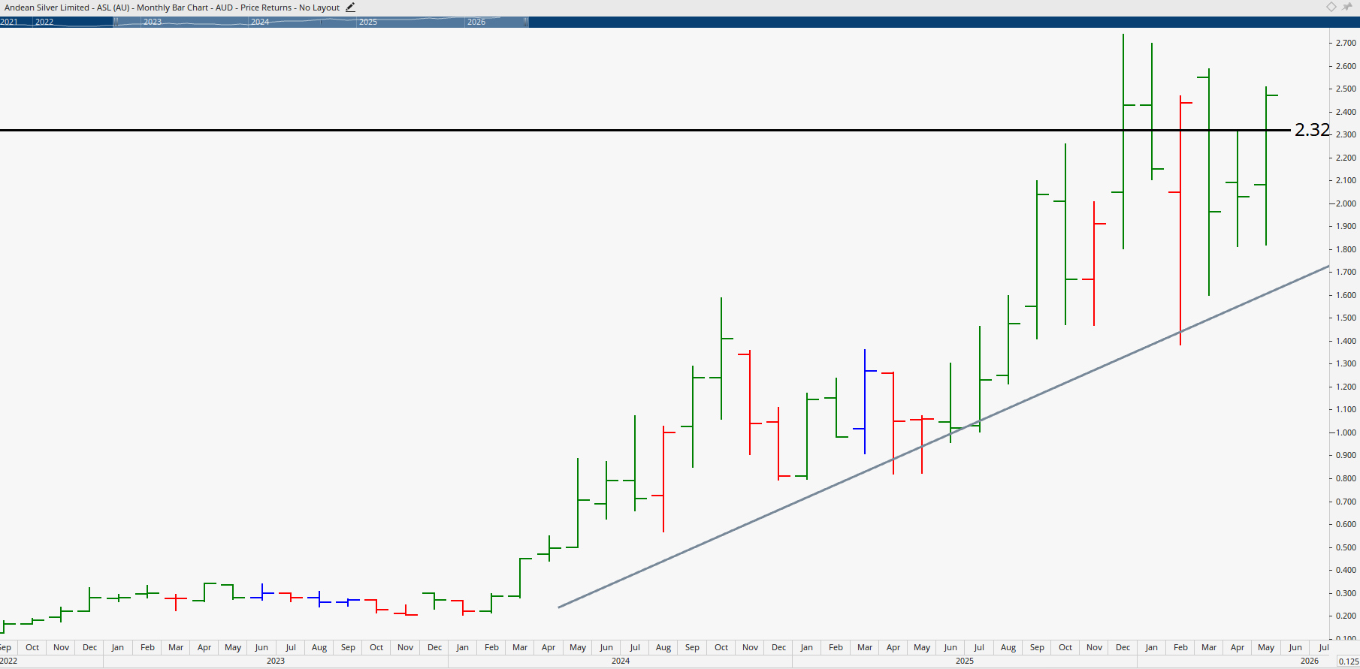This screenshot has height=669, width=1360.
Task: Click 1.500 on the price axis
Action: (x=1346, y=318)
